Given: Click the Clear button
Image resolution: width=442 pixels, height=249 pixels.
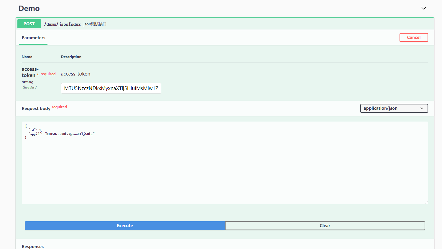Looking at the screenshot, I should tap(325, 226).
